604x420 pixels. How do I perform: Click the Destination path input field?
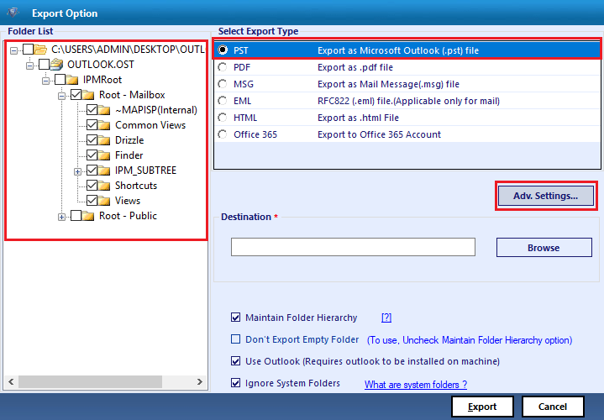[x=353, y=247]
